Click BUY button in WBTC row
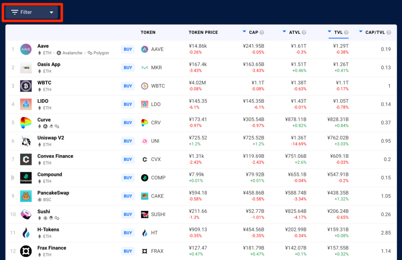The image size is (402, 260). click(128, 86)
